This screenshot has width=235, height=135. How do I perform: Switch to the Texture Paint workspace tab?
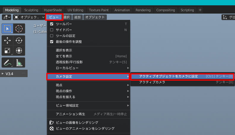pyautogui.click(x=99, y=10)
